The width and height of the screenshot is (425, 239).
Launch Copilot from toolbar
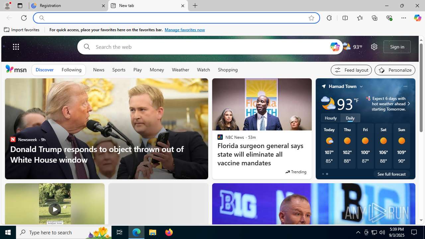point(417,18)
